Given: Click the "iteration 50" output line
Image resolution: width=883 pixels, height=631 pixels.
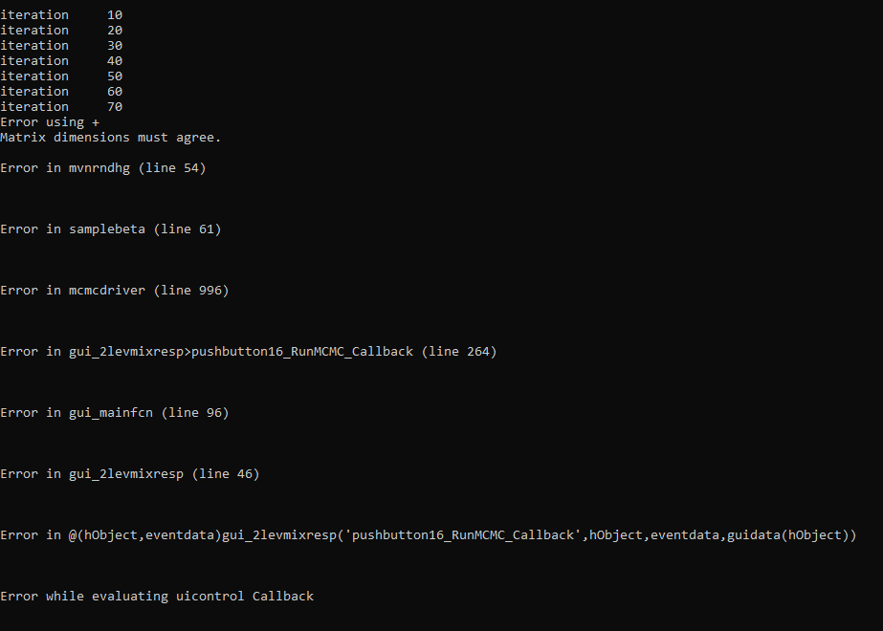Looking at the screenshot, I should click(61, 76).
